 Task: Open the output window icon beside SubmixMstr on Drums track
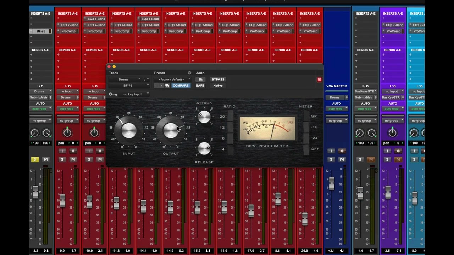50,97
